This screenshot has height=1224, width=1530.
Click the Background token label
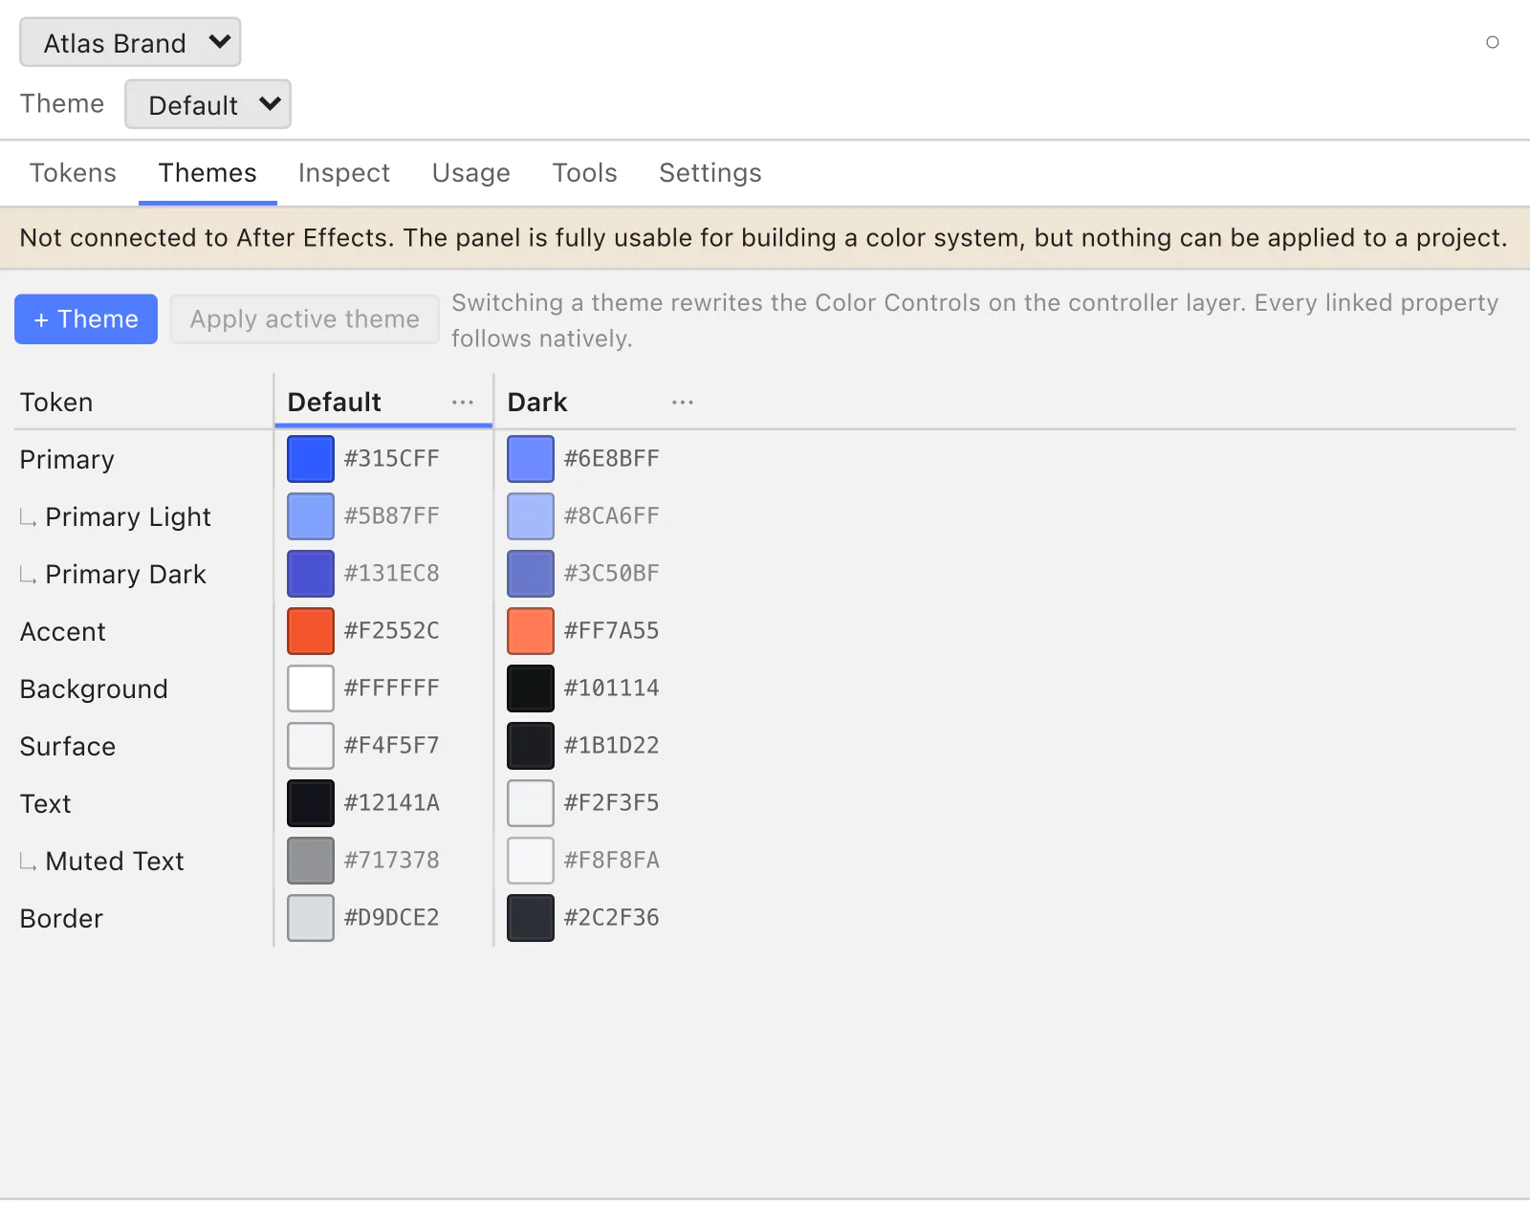point(94,689)
